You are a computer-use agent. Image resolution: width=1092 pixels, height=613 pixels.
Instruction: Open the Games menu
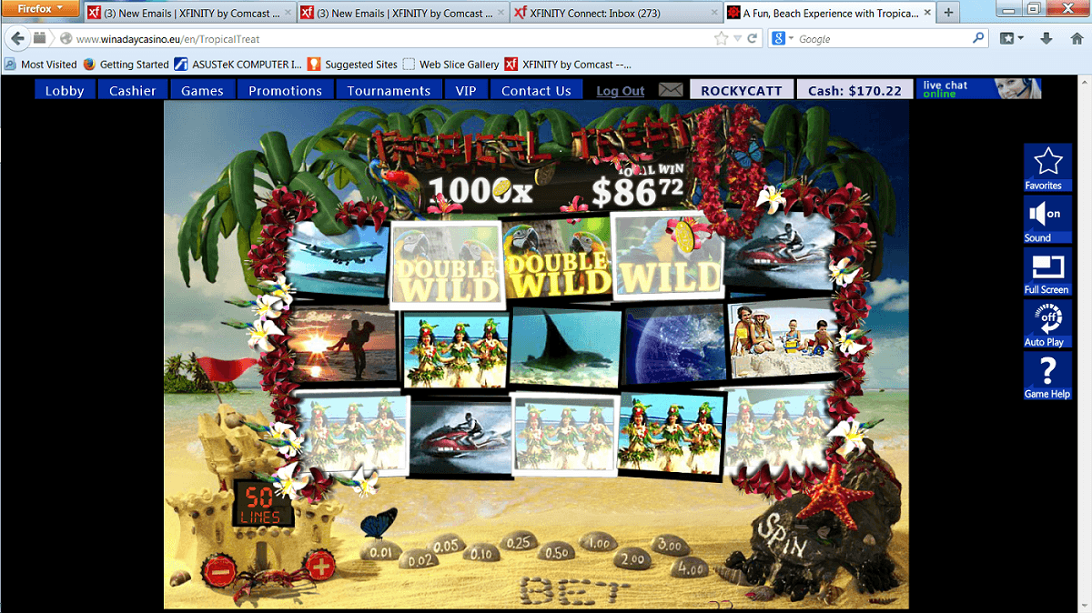point(202,90)
